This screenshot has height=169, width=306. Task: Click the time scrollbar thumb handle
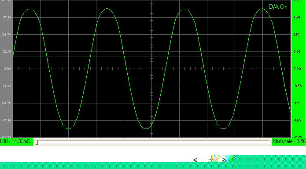coord(37,142)
